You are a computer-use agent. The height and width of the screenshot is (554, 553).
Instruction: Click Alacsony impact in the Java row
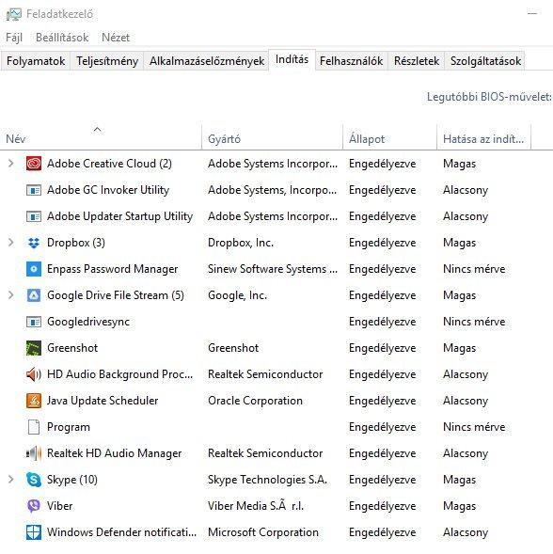coord(466,401)
